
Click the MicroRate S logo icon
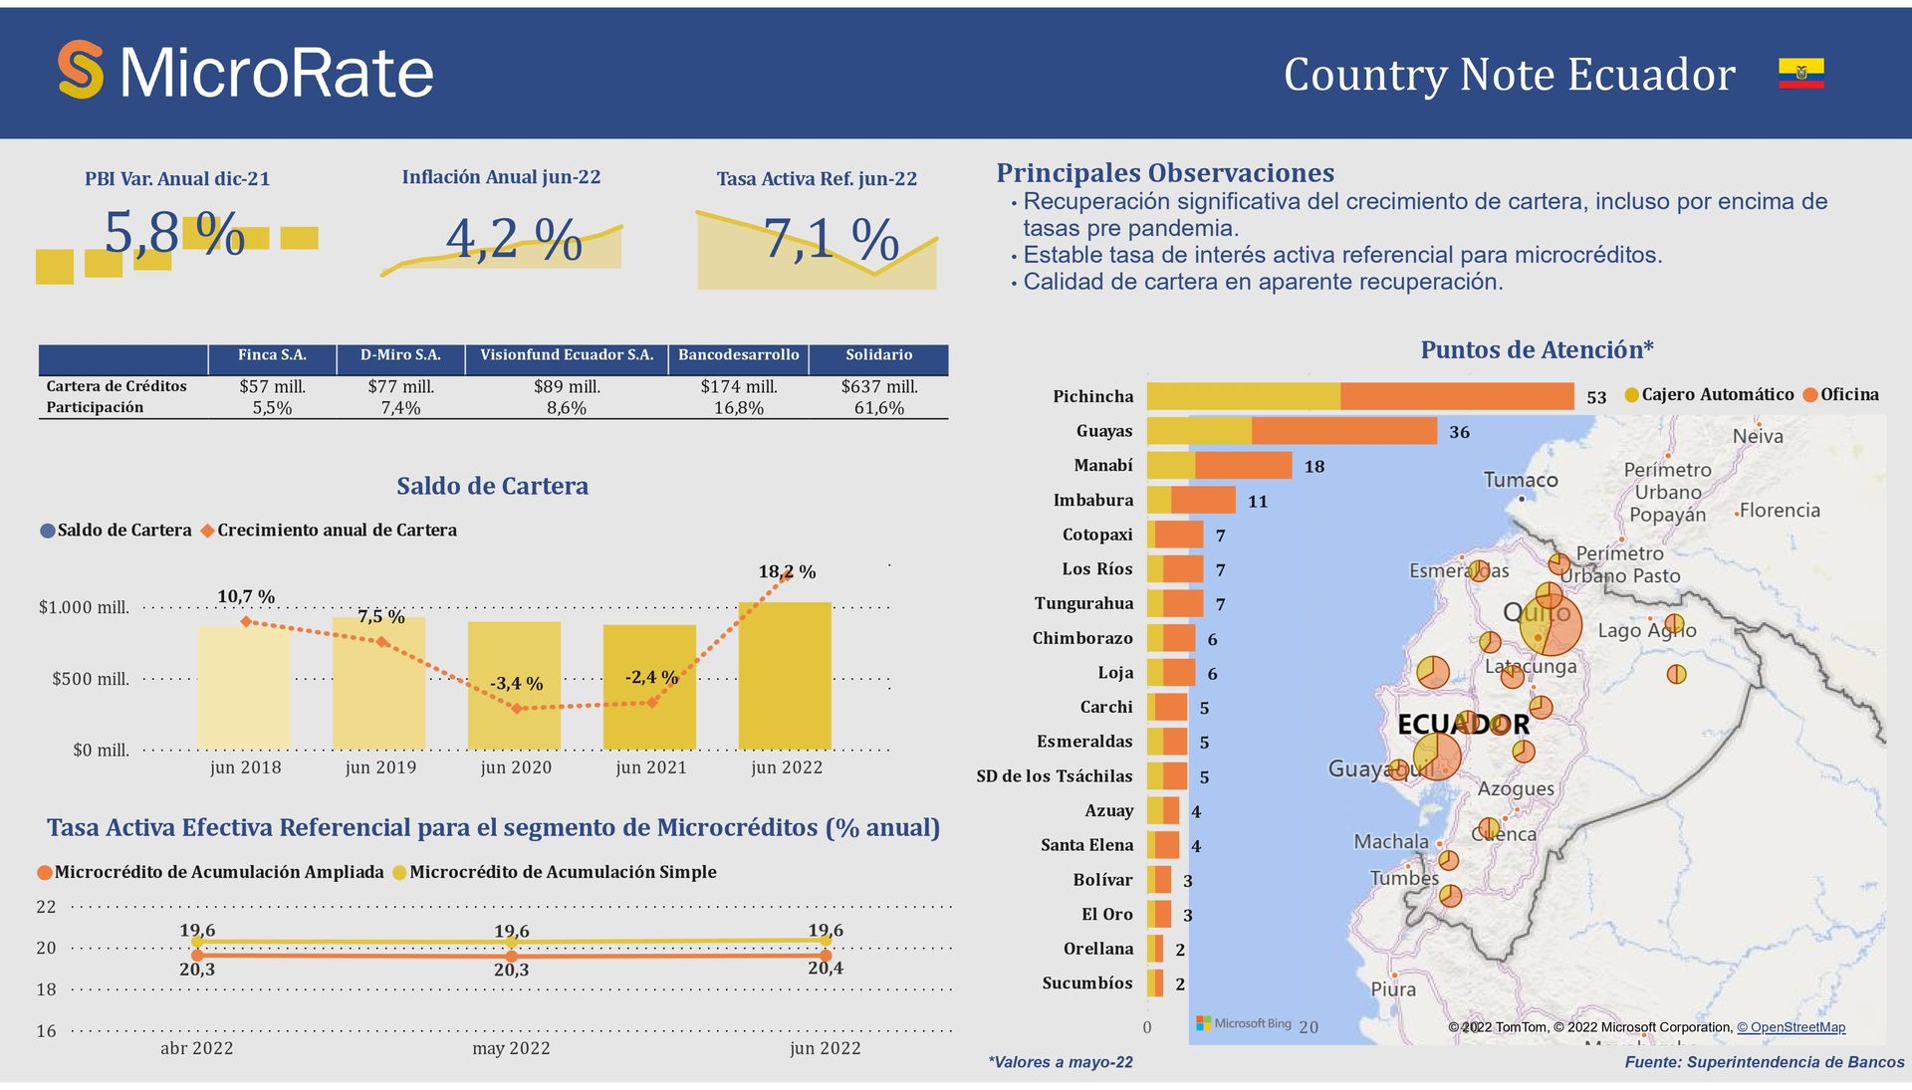[81, 70]
